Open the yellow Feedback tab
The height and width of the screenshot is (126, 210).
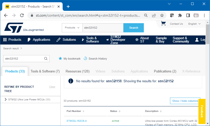202,111
